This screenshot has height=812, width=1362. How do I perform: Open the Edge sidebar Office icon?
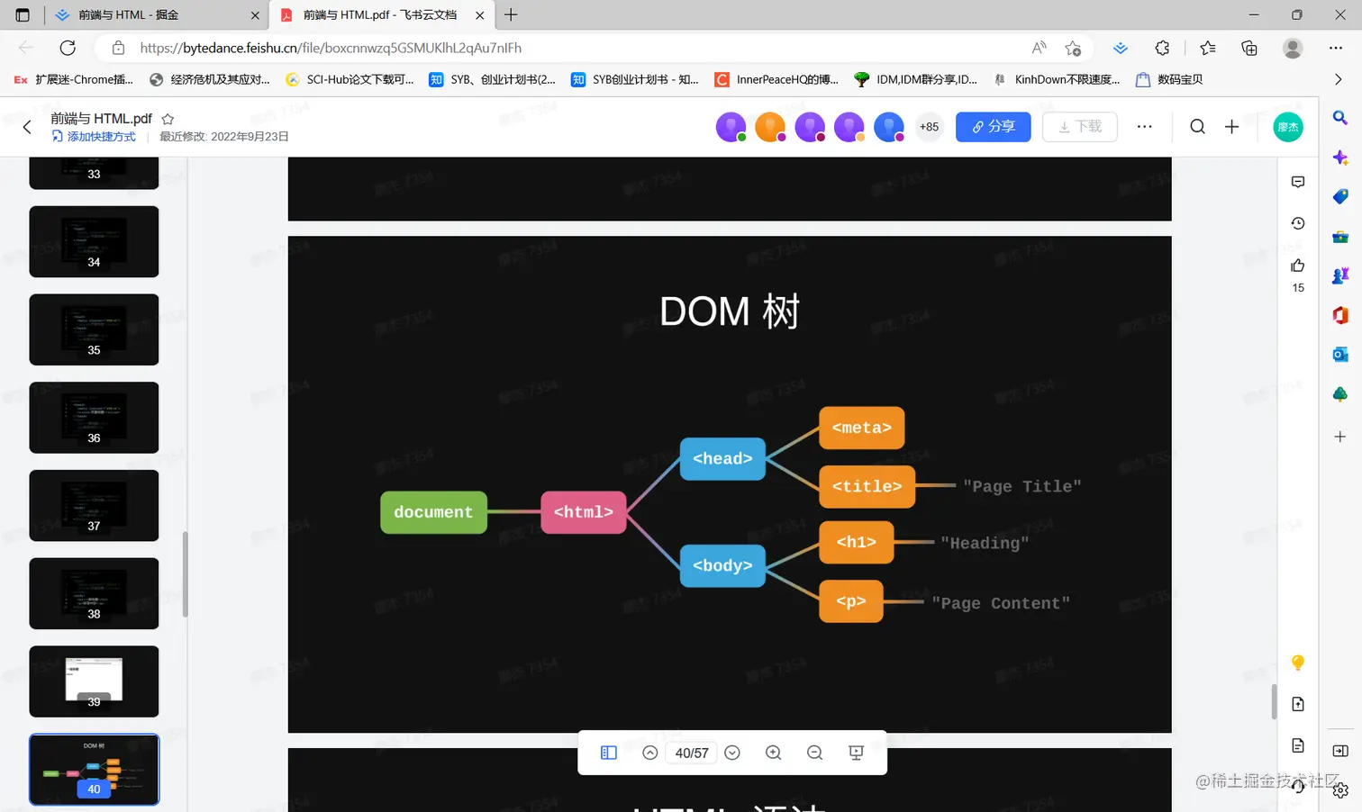point(1340,315)
